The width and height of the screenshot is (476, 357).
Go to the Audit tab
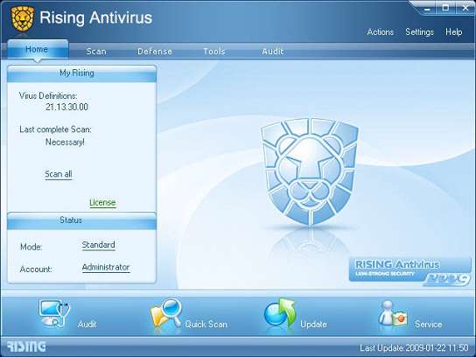(273, 52)
